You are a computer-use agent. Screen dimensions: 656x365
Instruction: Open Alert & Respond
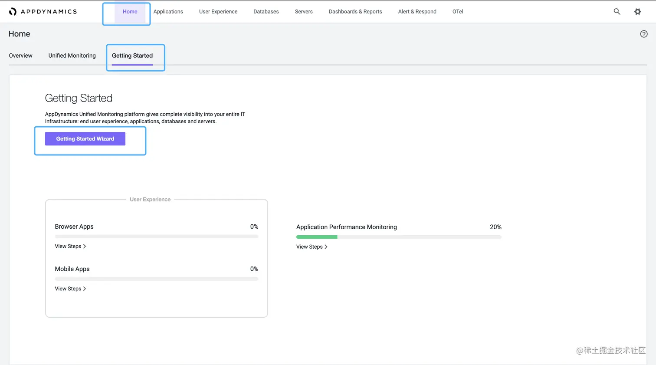point(417,12)
